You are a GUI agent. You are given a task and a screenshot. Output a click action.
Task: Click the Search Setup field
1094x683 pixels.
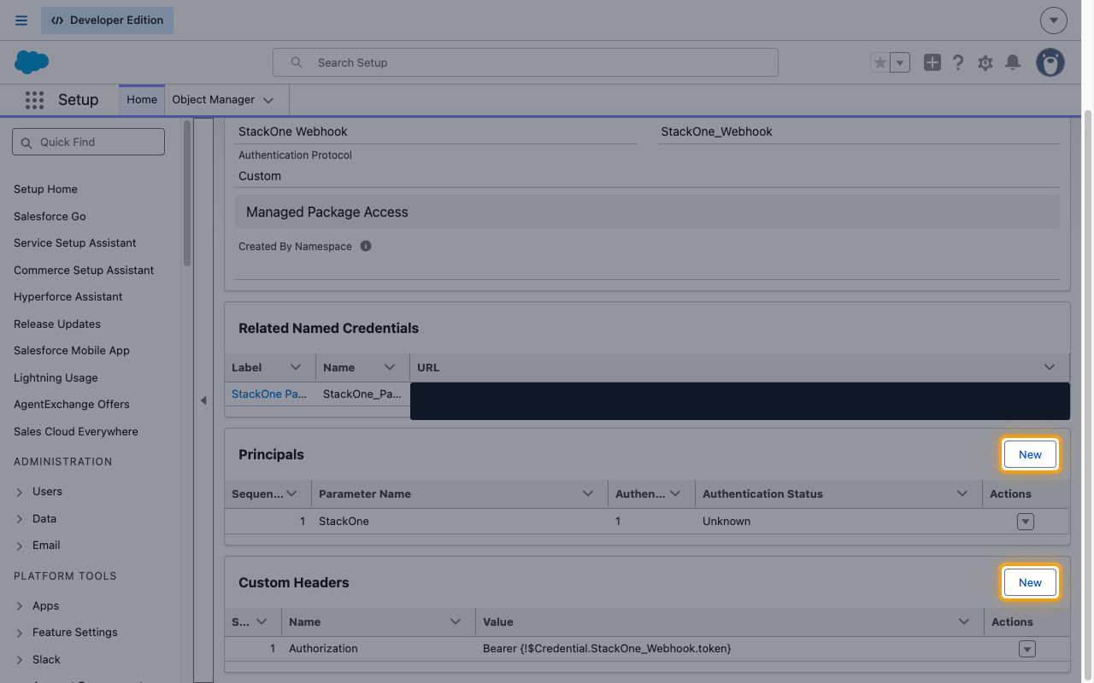526,62
